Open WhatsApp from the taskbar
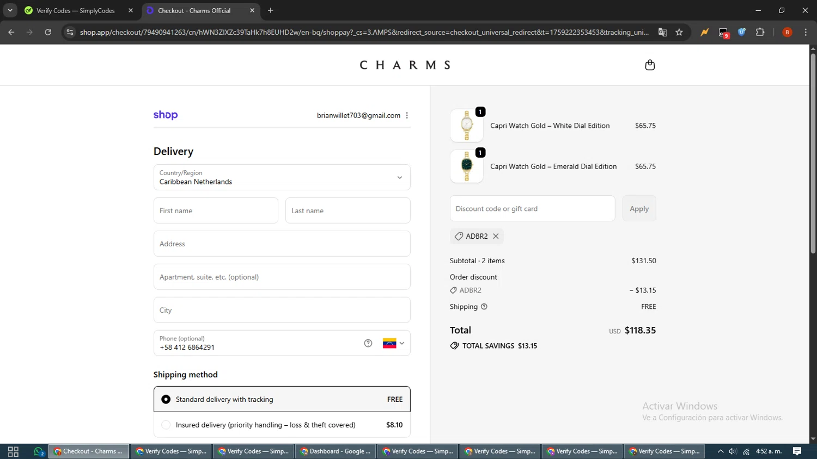817x459 pixels. click(x=39, y=451)
